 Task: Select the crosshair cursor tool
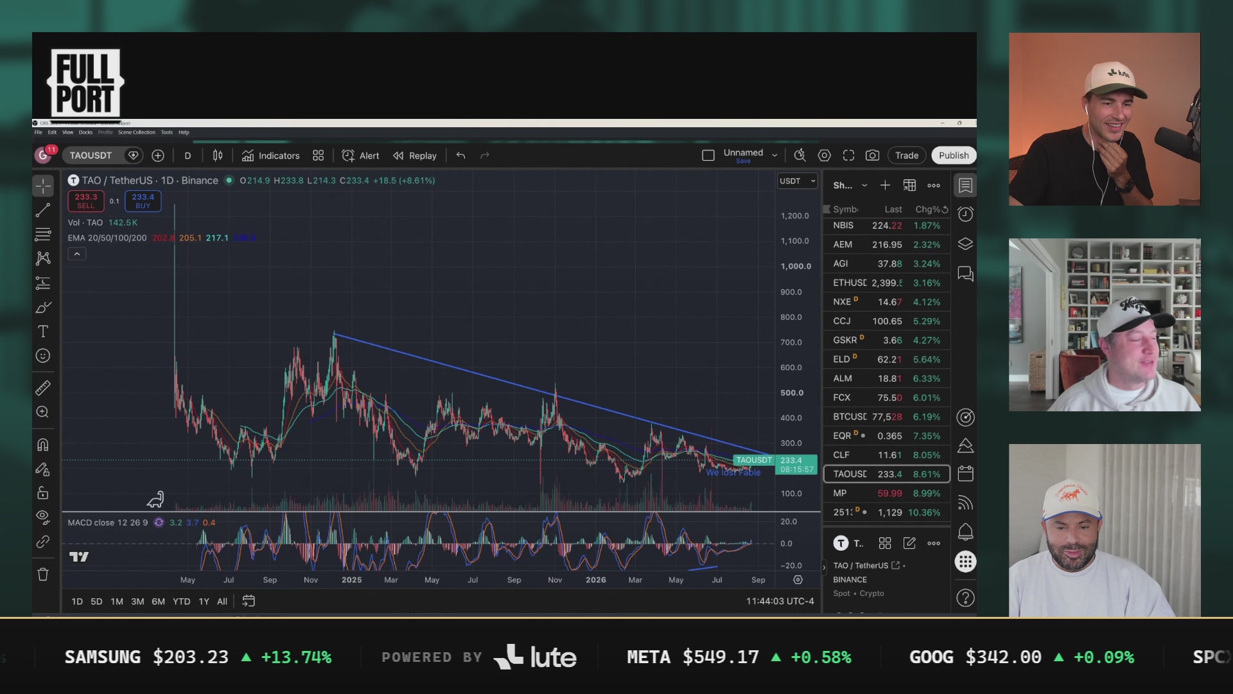point(43,186)
